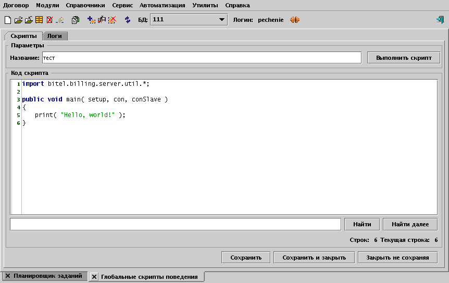Click the exit icon at toolbar's far right

440,20
